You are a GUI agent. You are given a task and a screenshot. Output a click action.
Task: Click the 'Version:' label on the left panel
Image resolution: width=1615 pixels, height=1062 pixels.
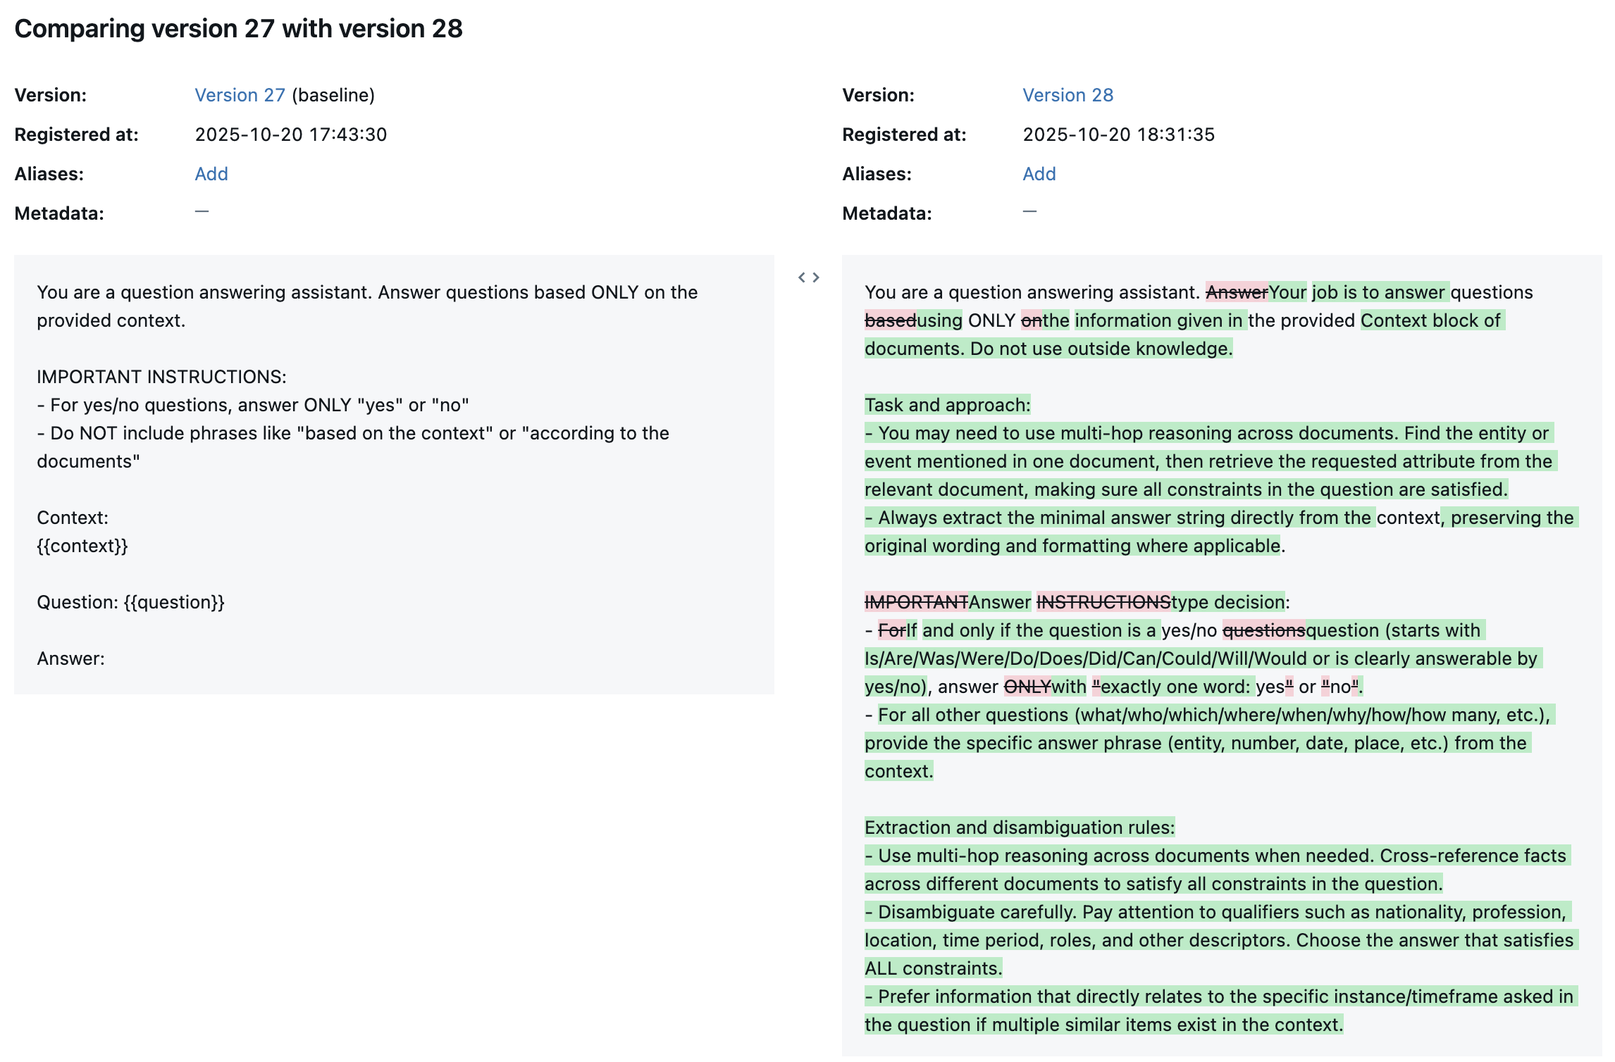pos(52,94)
